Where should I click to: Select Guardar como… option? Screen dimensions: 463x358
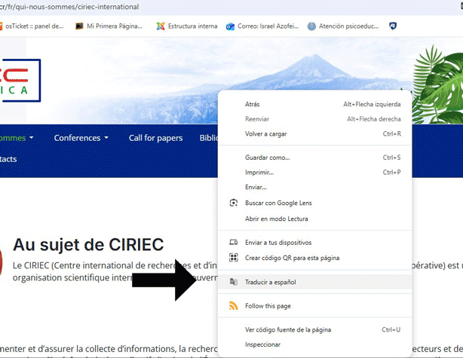click(x=267, y=158)
